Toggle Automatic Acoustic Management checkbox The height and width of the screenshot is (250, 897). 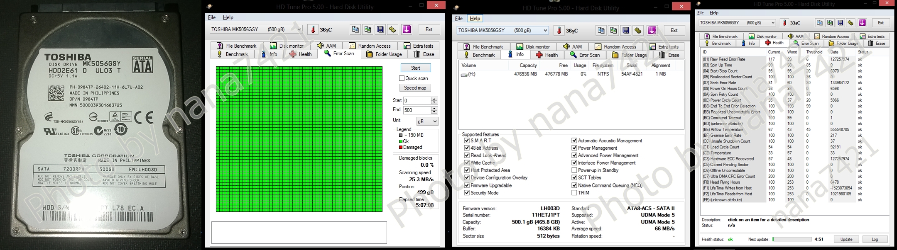[x=574, y=141]
